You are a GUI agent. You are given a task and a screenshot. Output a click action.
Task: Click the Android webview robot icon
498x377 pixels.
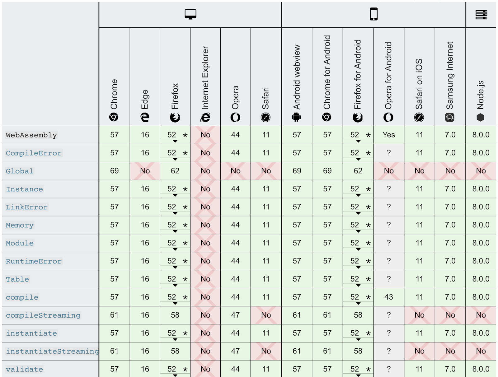296,117
